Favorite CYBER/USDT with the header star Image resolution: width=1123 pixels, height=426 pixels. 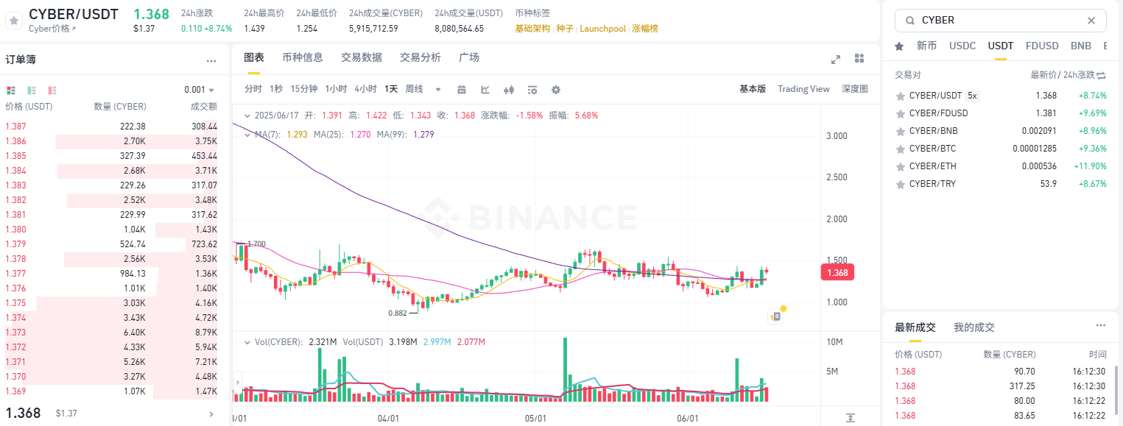(x=13, y=21)
